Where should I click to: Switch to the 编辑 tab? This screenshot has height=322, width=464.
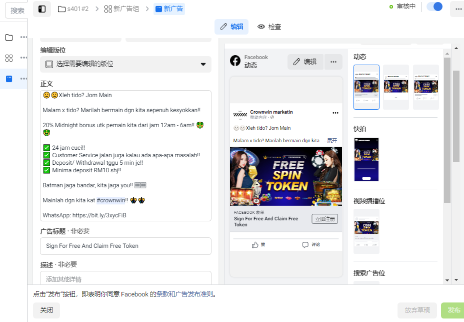tap(231, 27)
